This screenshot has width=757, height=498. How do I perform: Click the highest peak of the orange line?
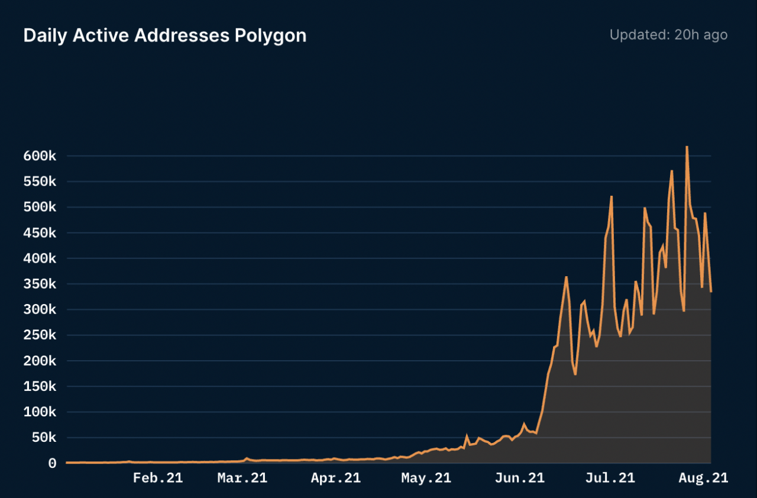687,147
